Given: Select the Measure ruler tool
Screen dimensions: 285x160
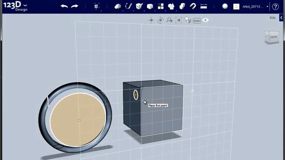Looking at the screenshot, I should pyautogui.click(x=204, y=7).
